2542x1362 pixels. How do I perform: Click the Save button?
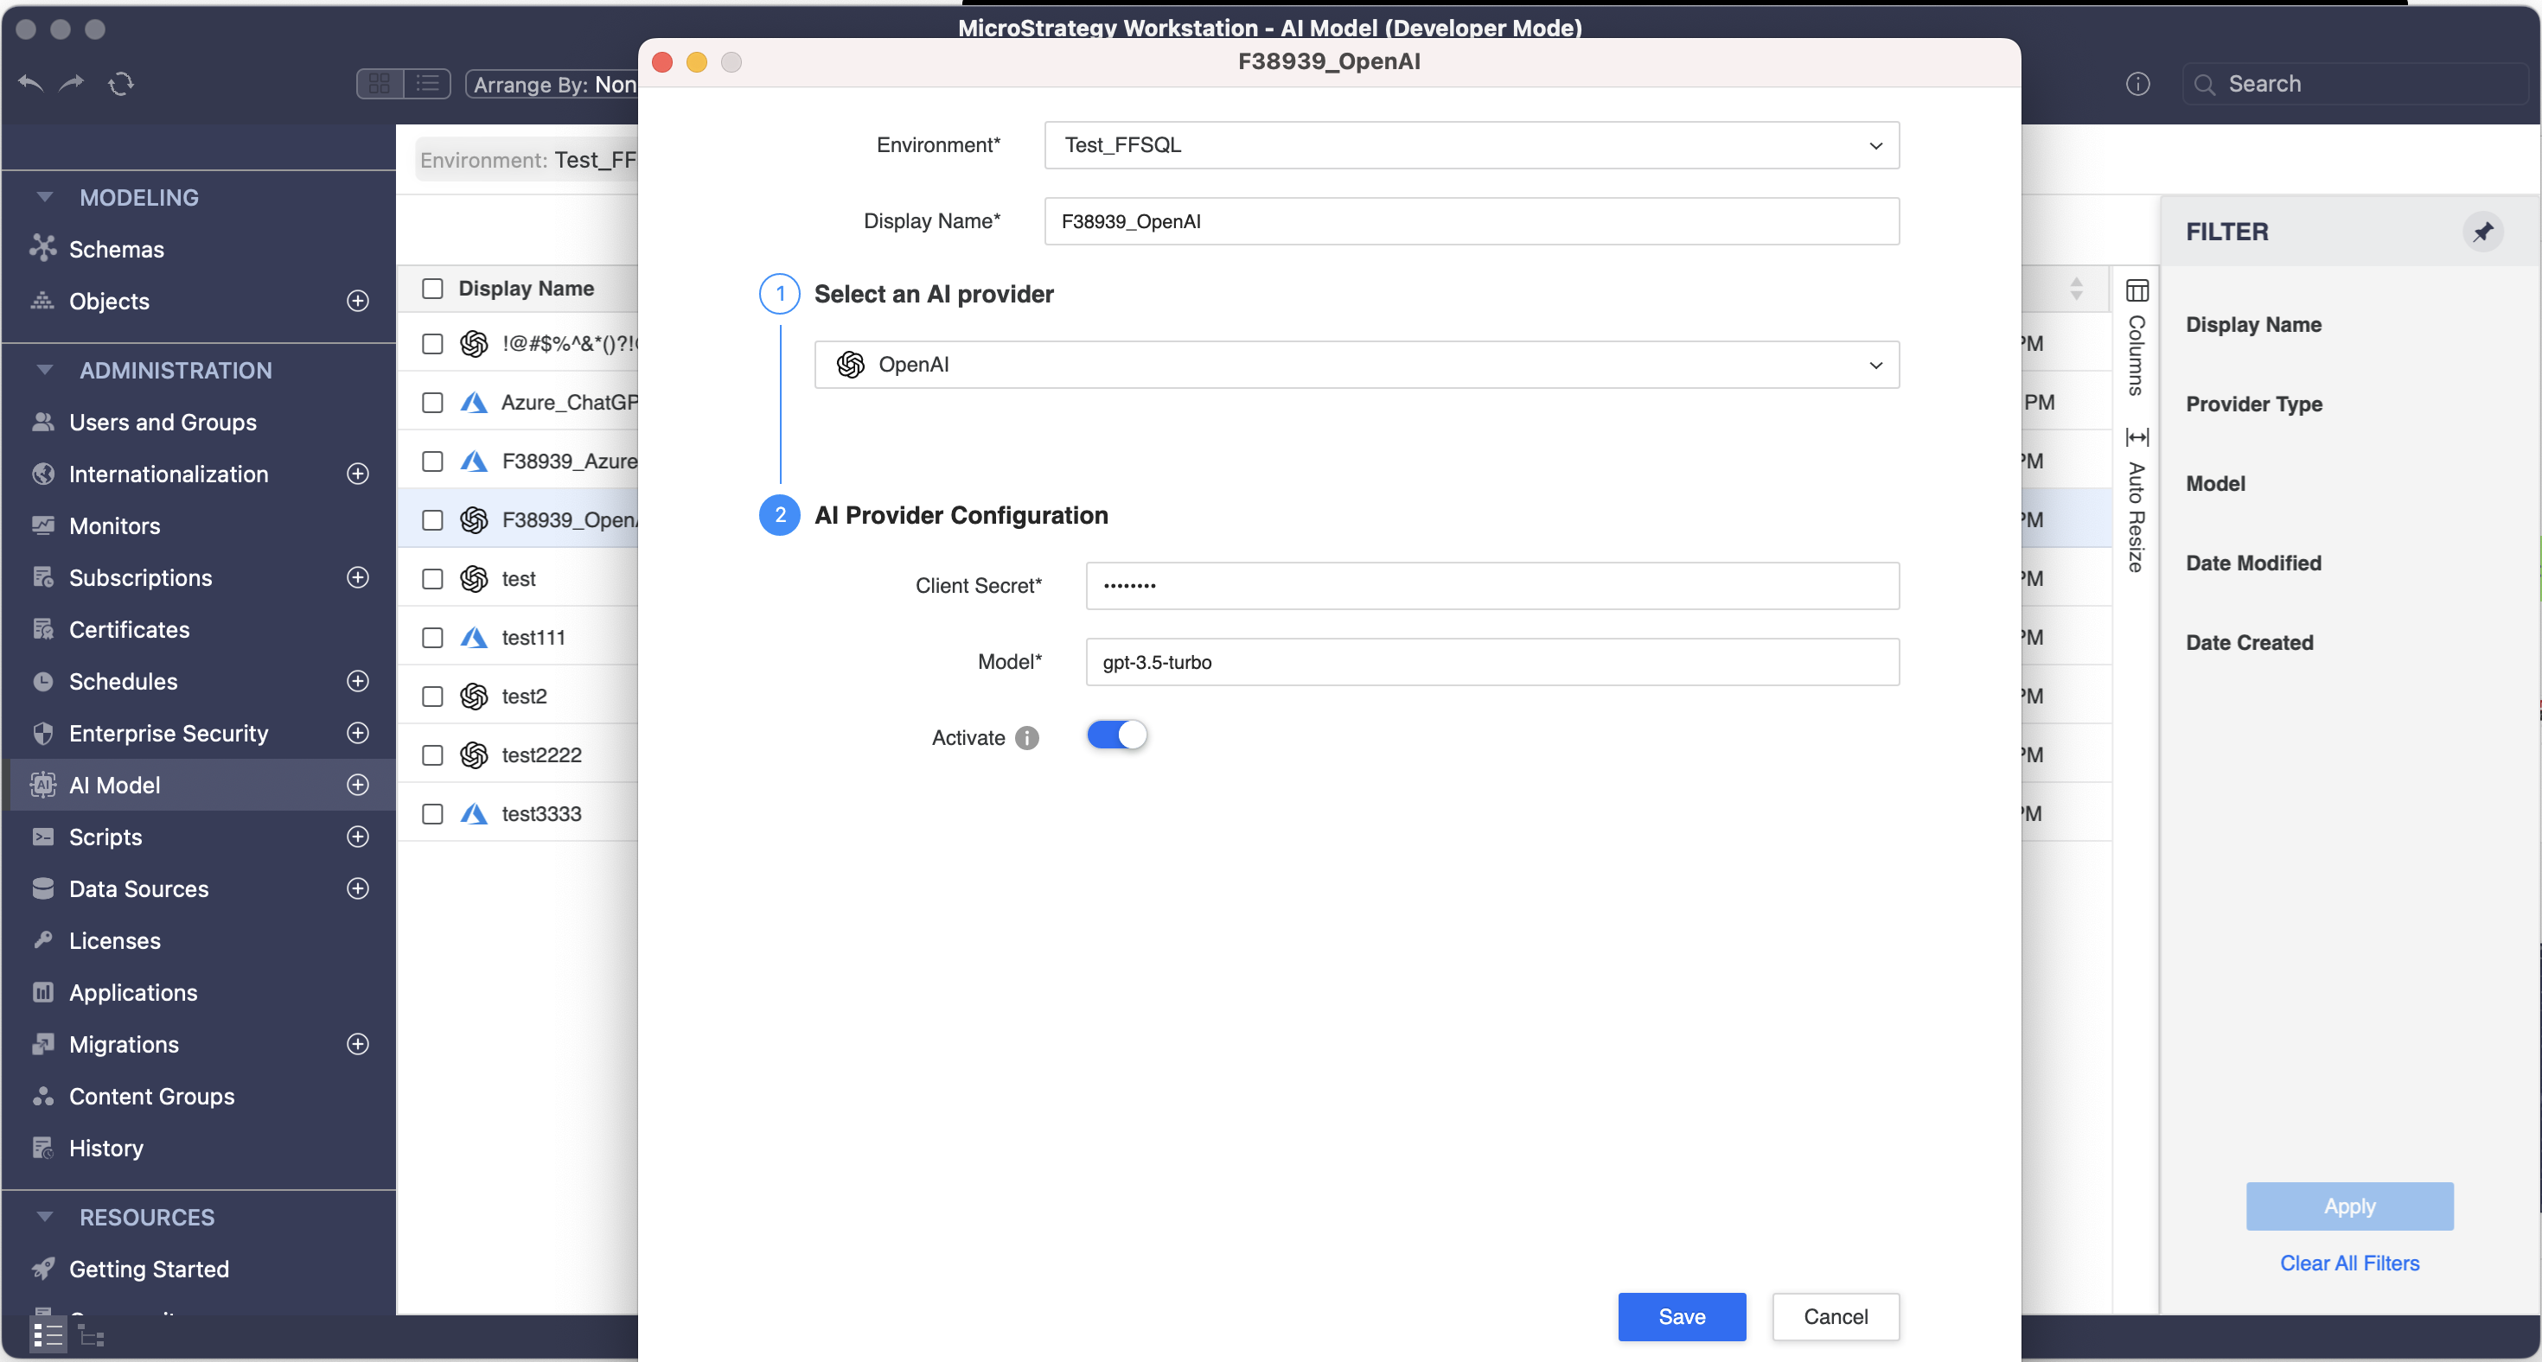pyautogui.click(x=1681, y=1315)
